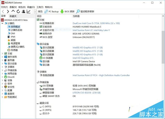Open the 收藏(O) menu
Image resolution: width=165 pixels, height=119 pixels.
31,7
